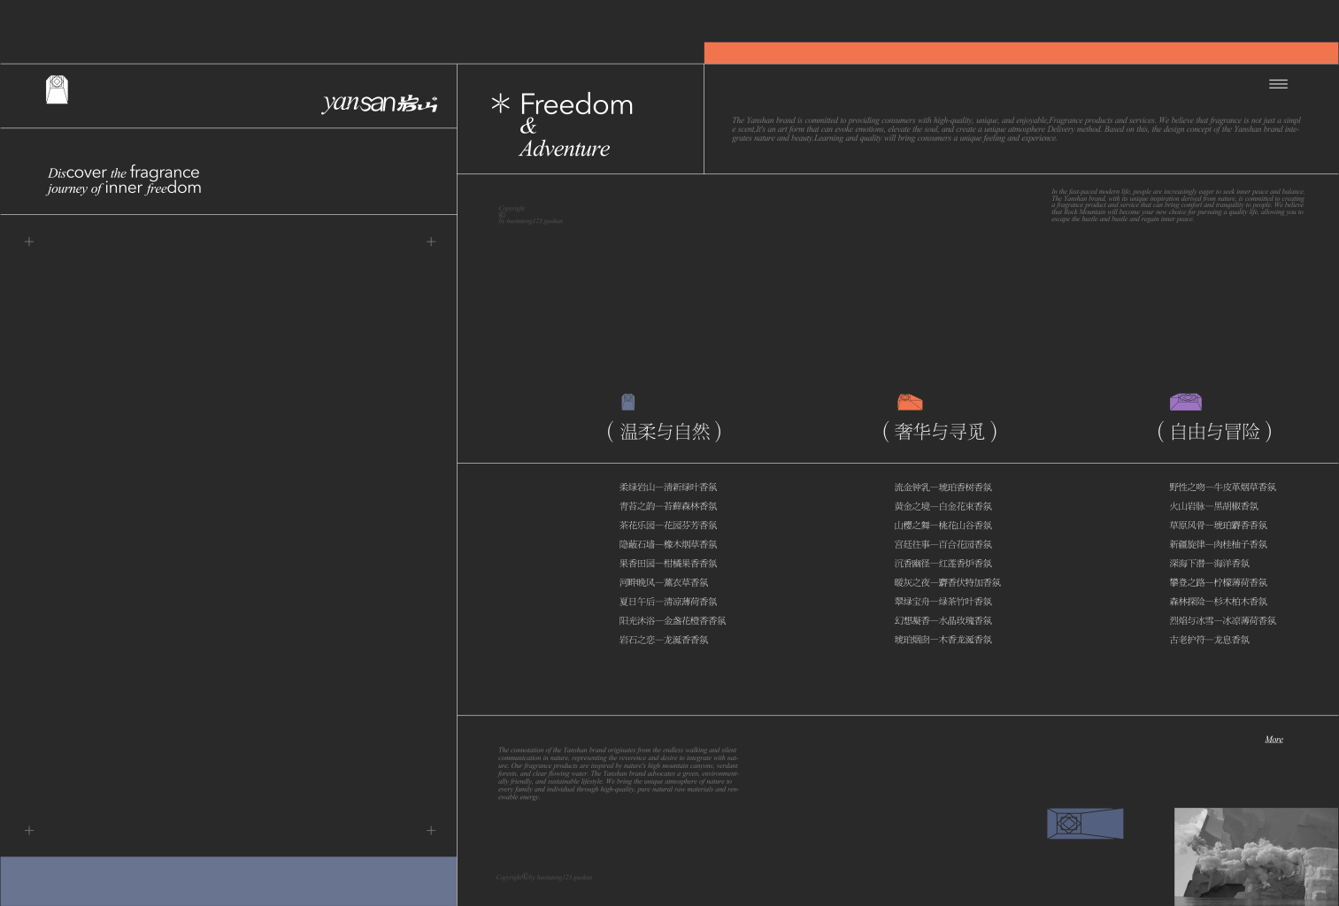Select 暖灰之夜—麝香伏特加香氛
This screenshot has height=906, width=1339.
948,582
